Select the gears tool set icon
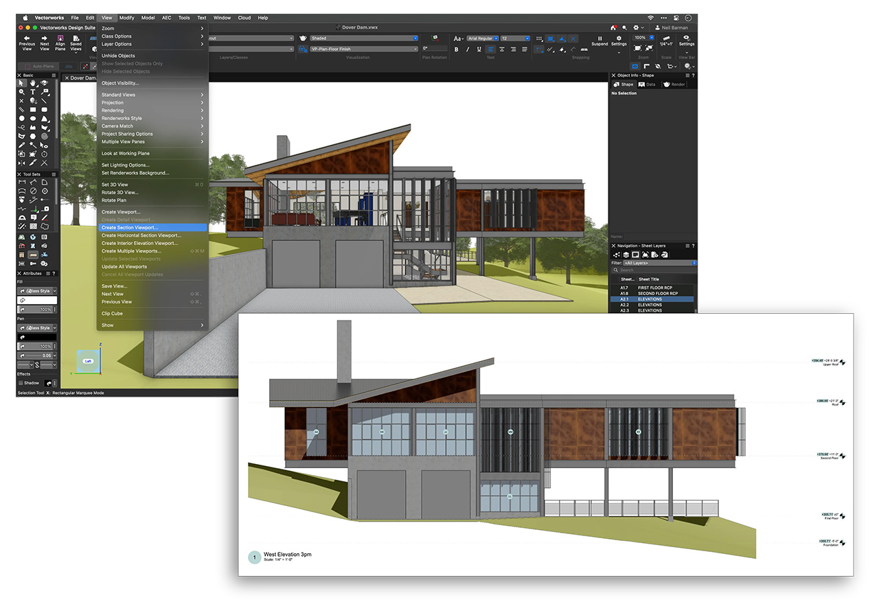 pos(43,264)
